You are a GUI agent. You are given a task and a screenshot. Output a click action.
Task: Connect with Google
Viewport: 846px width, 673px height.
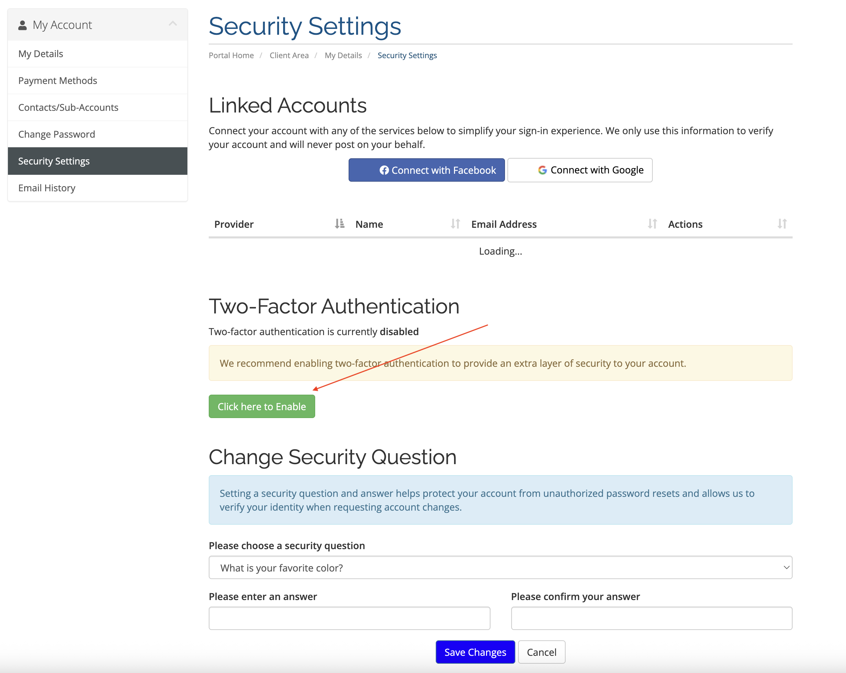pyautogui.click(x=580, y=170)
